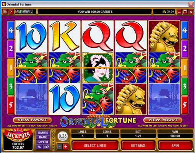195x153 pixels.
Task: Toggle purple payline 2 on the left
Action: [11, 49]
